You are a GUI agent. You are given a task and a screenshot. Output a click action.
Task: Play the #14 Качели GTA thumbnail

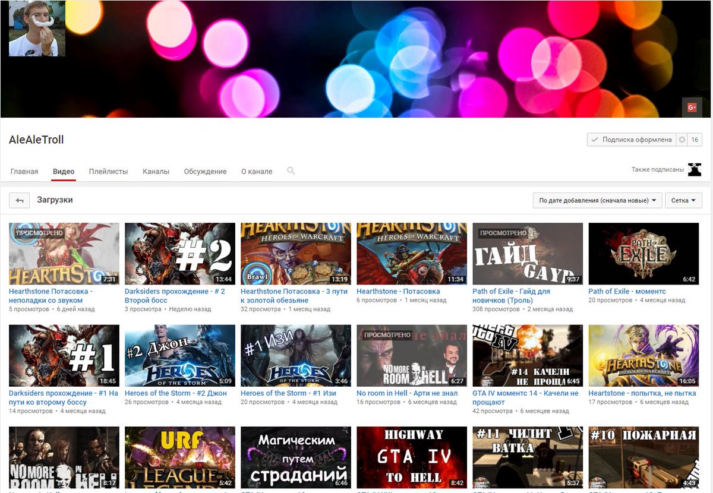click(528, 355)
